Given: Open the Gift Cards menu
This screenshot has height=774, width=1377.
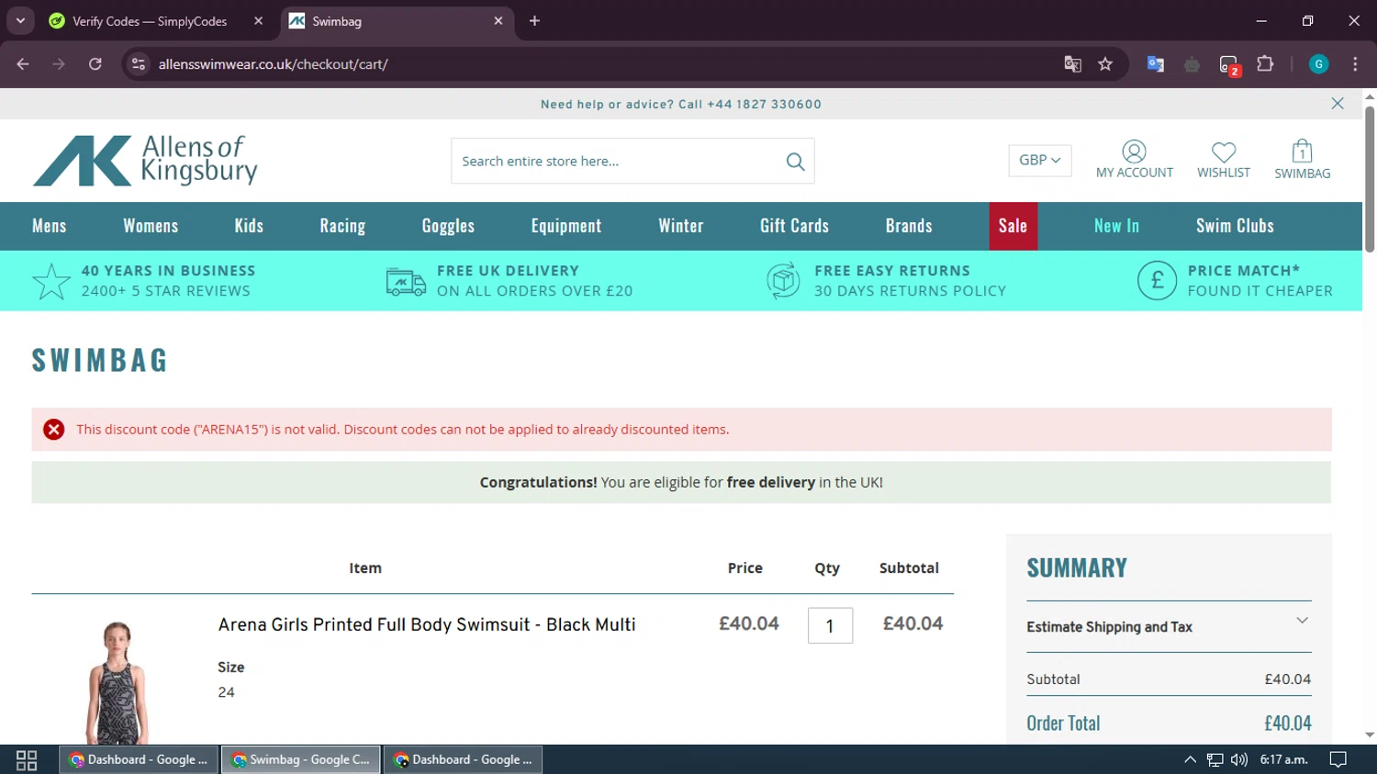Looking at the screenshot, I should [x=794, y=226].
